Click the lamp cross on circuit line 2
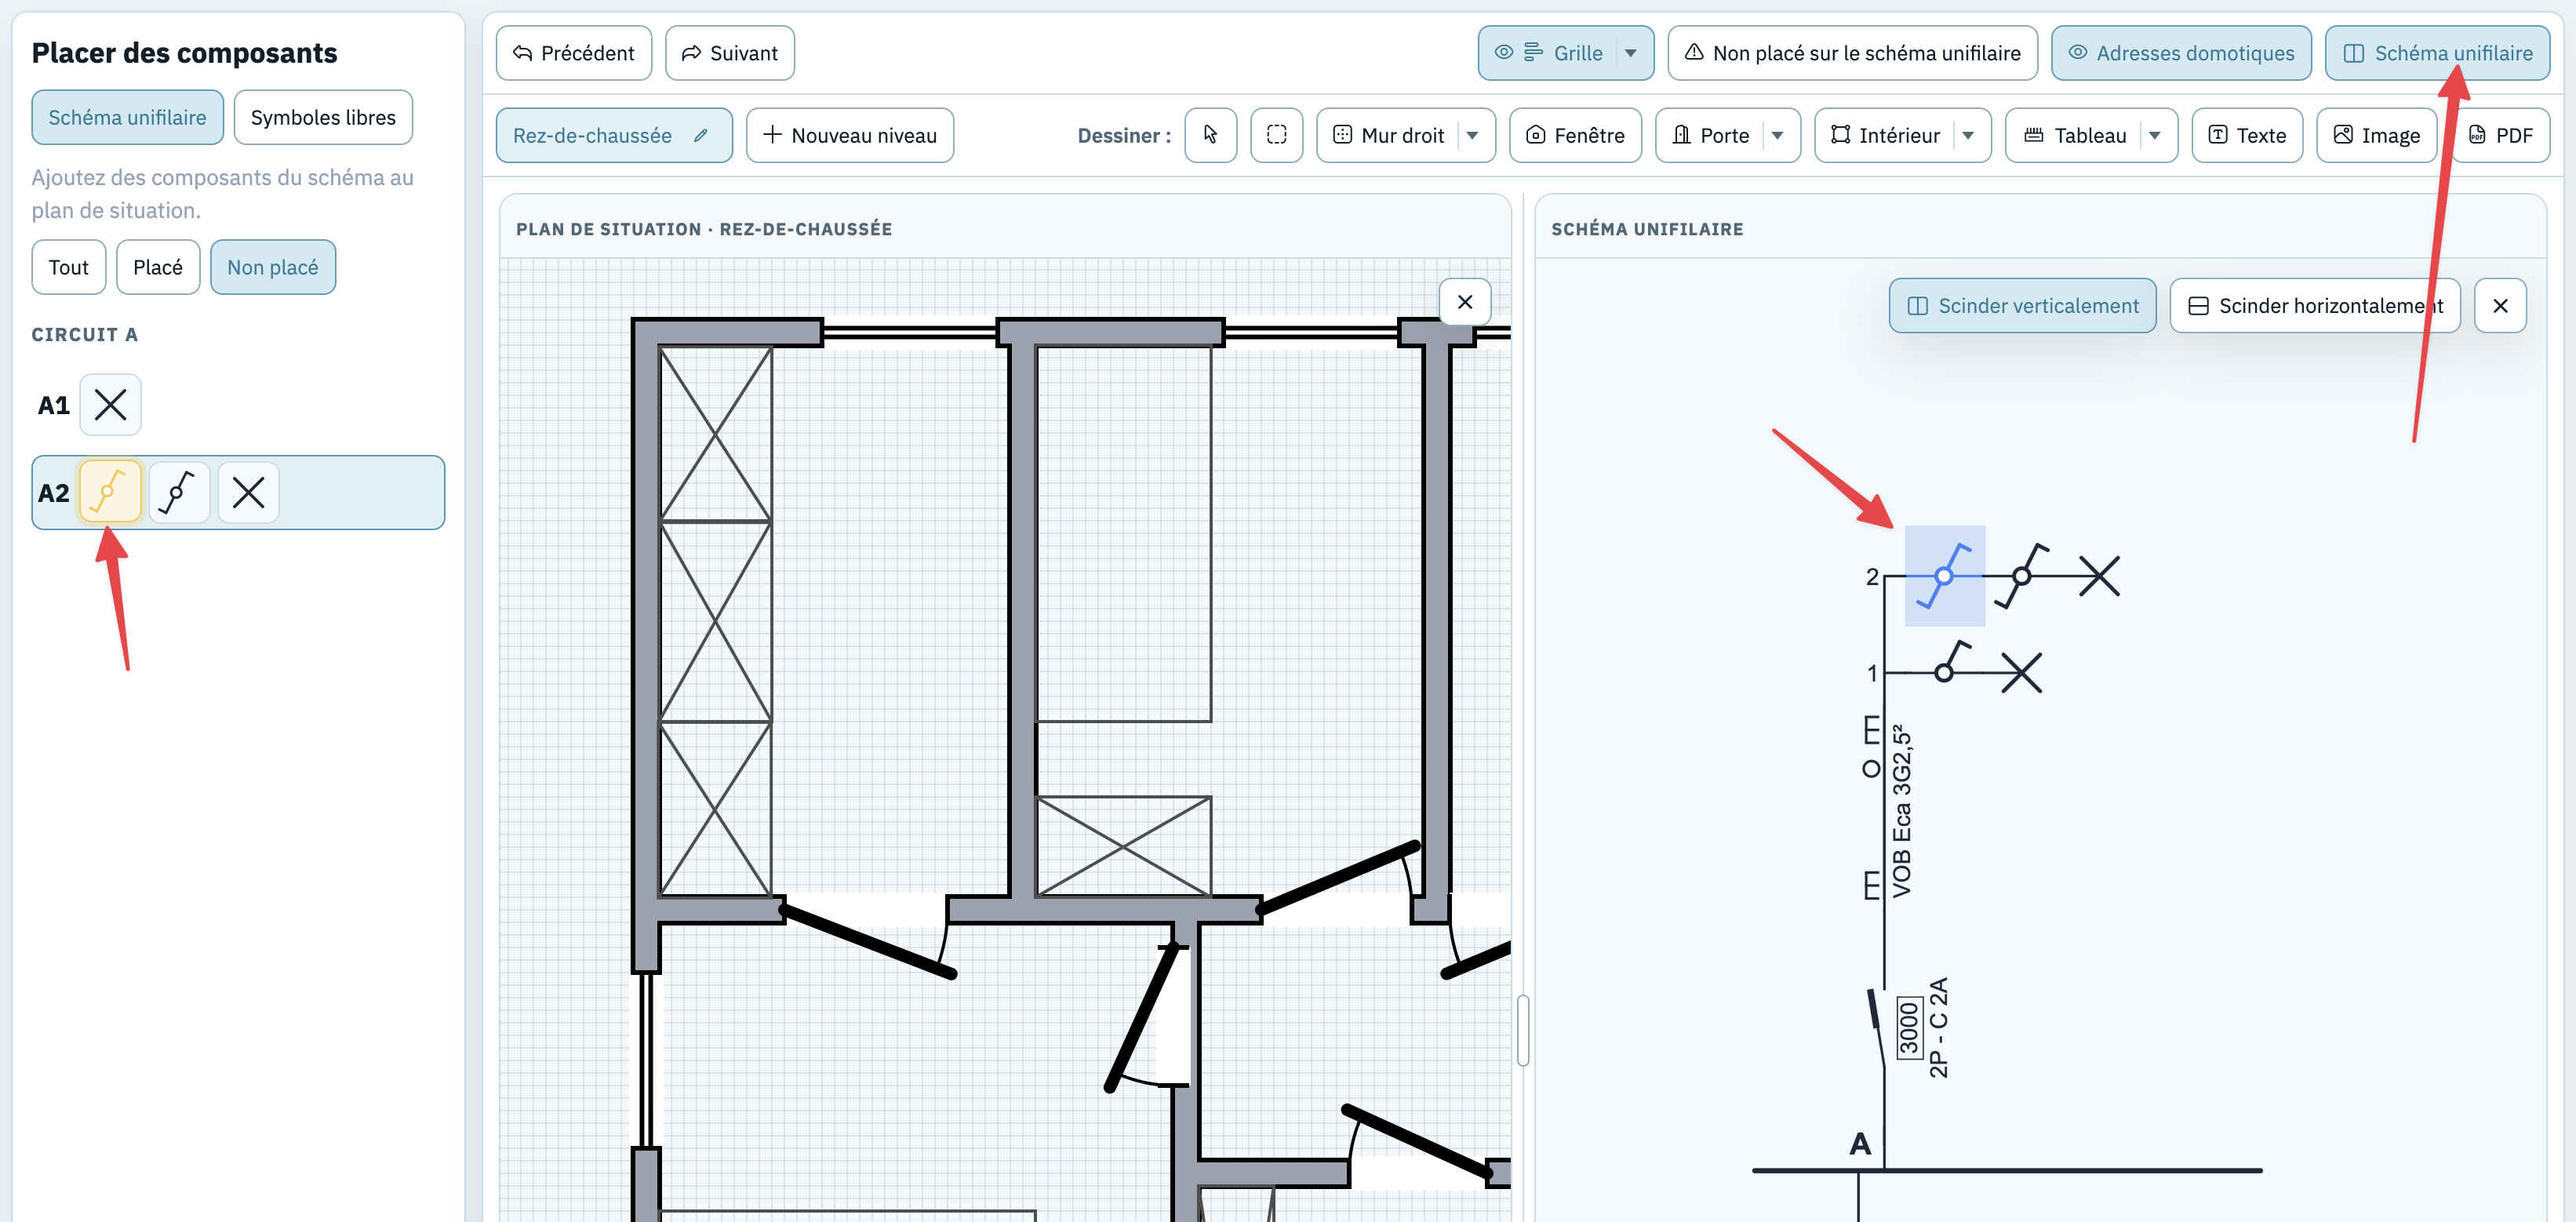Image resolution: width=2576 pixels, height=1222 pixels. [2099, 576]
